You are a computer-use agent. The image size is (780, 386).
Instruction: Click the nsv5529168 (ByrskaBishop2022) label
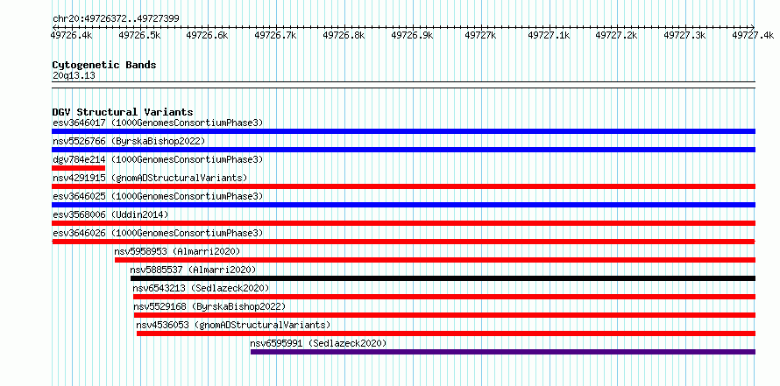point(210,306)
